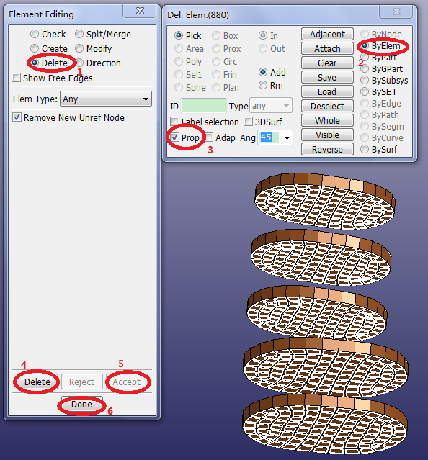Open the Elem Type dropdown
428x460 pixels.
106,99
